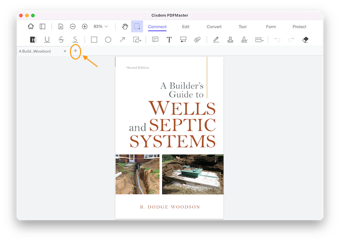Click the Second Edition text on page

point(138,68)
